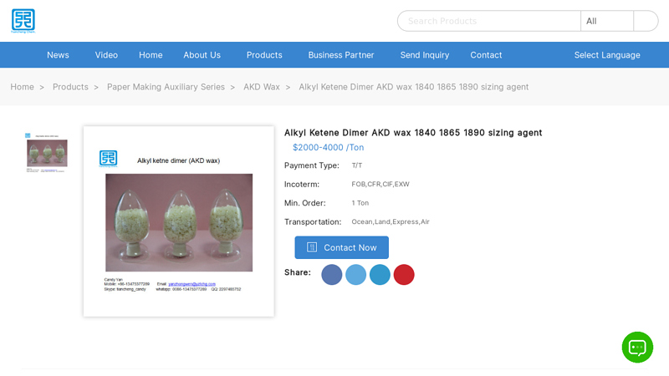Viewport: 669px width, 376px height.
Task: Click the product title heading
Action: coord(413,133)
